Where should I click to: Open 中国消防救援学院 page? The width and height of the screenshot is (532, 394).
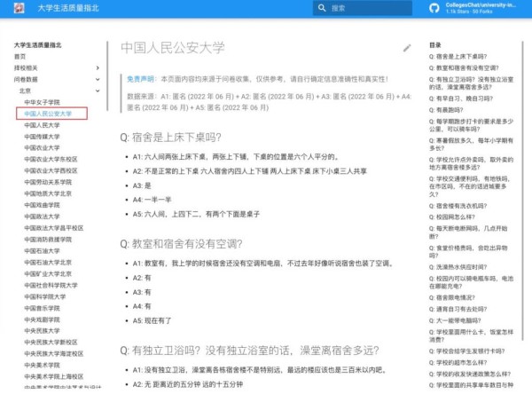(x=48, y=240)
